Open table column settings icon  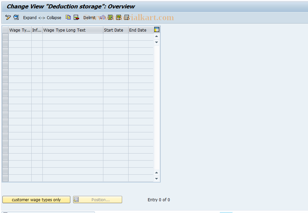[157, 30]
